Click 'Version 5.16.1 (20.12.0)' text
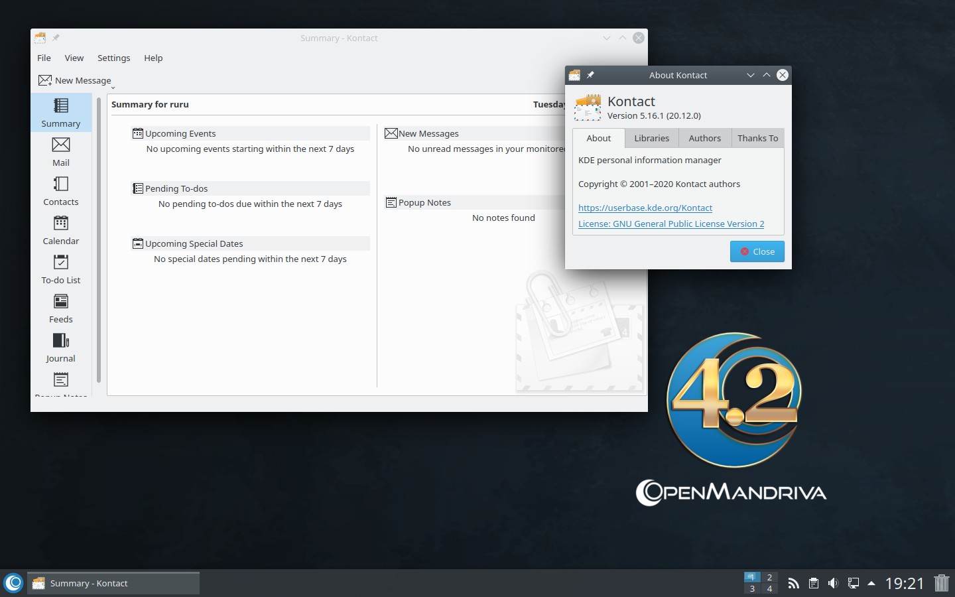This screenshot has height=597, width=955. [654, 115]
